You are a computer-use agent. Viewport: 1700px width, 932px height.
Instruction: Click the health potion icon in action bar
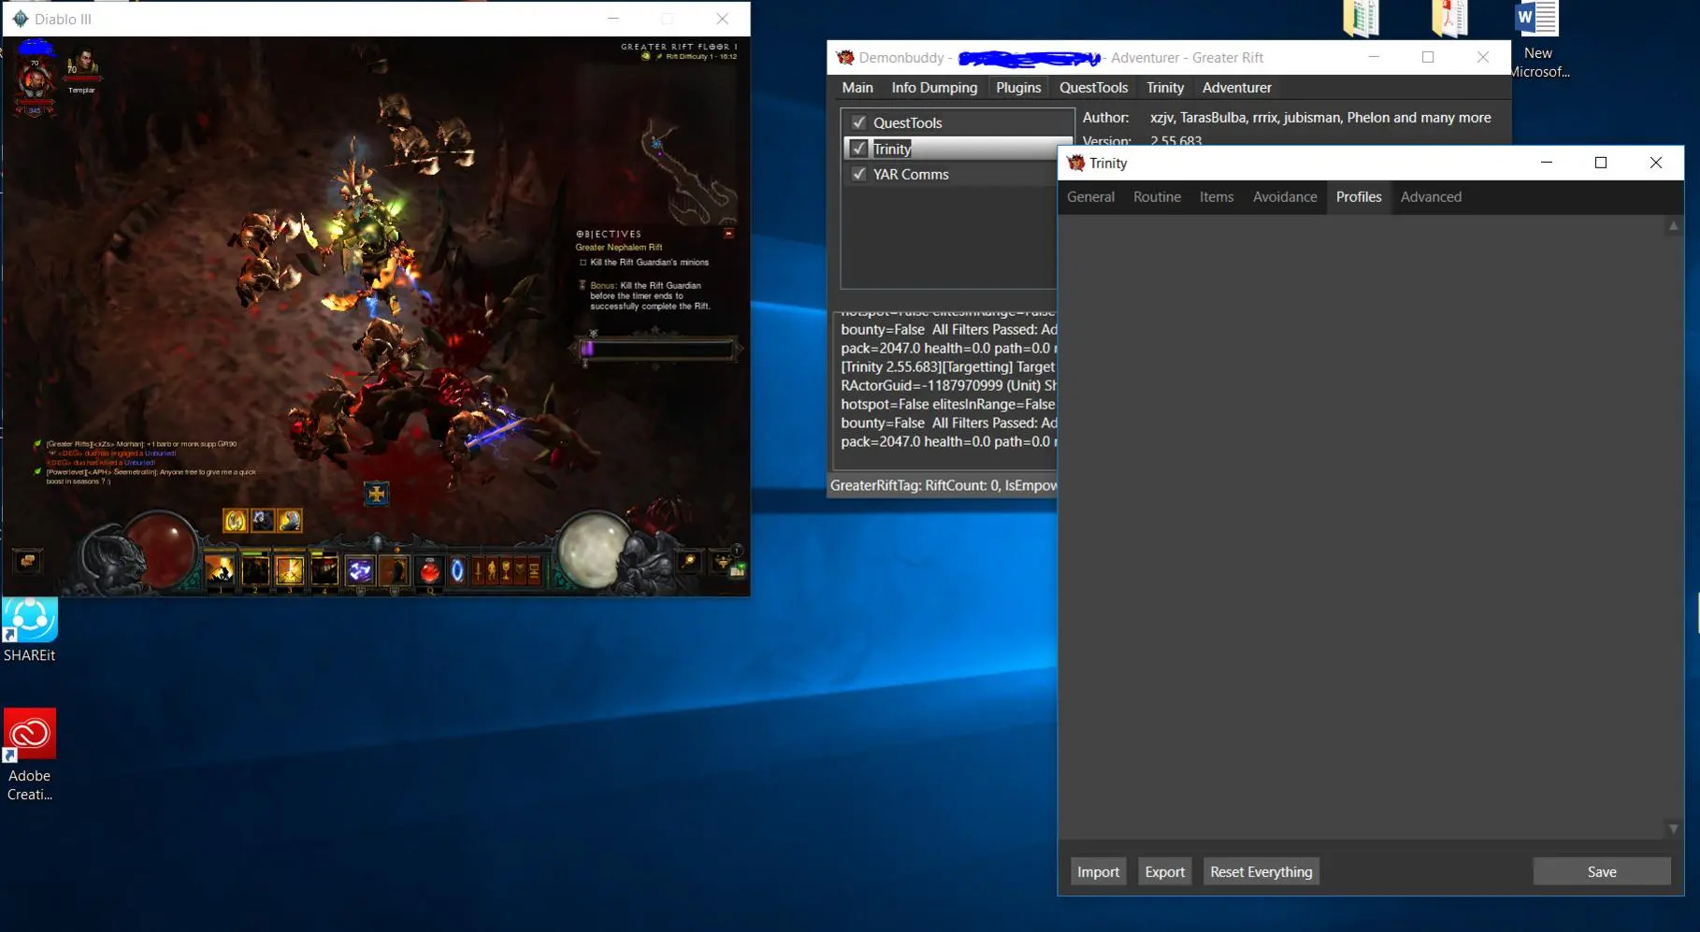tap(429, 570)
